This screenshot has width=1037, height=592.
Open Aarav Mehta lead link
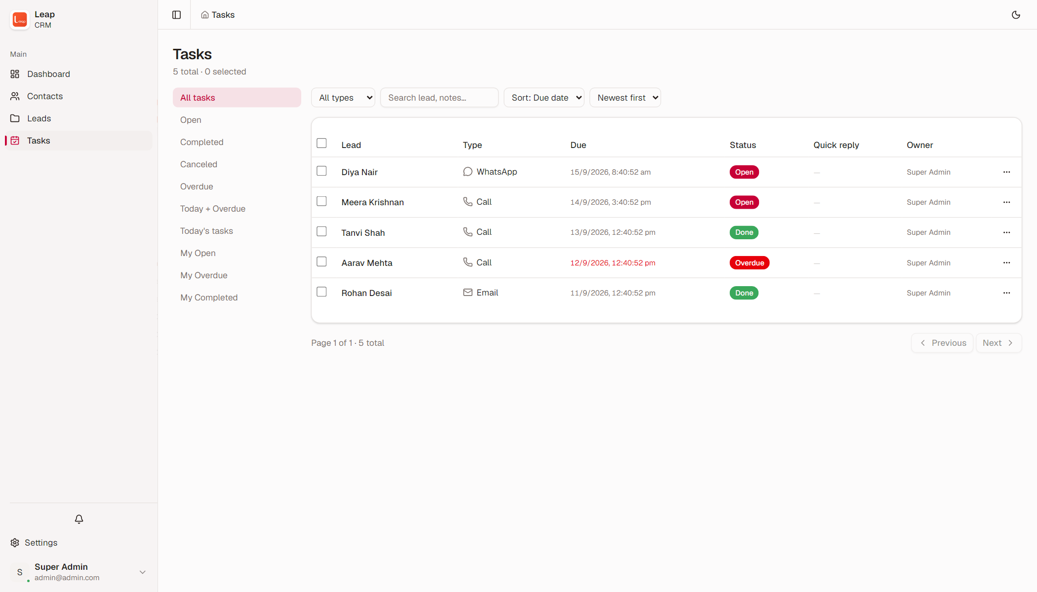click(367, 263)
